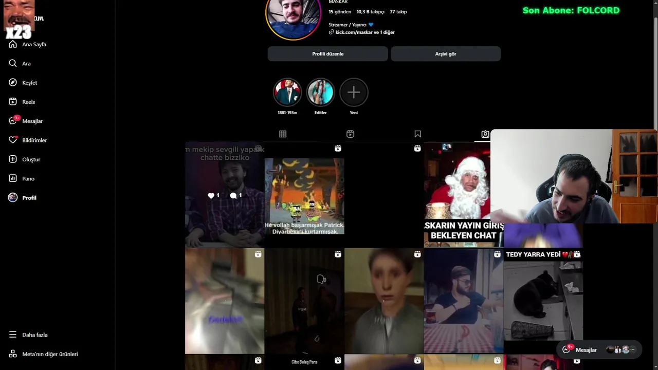Click the Reels clapper sidebar icon
The height and width of the screenshot is (370, 658).
(x=13, y=102)
